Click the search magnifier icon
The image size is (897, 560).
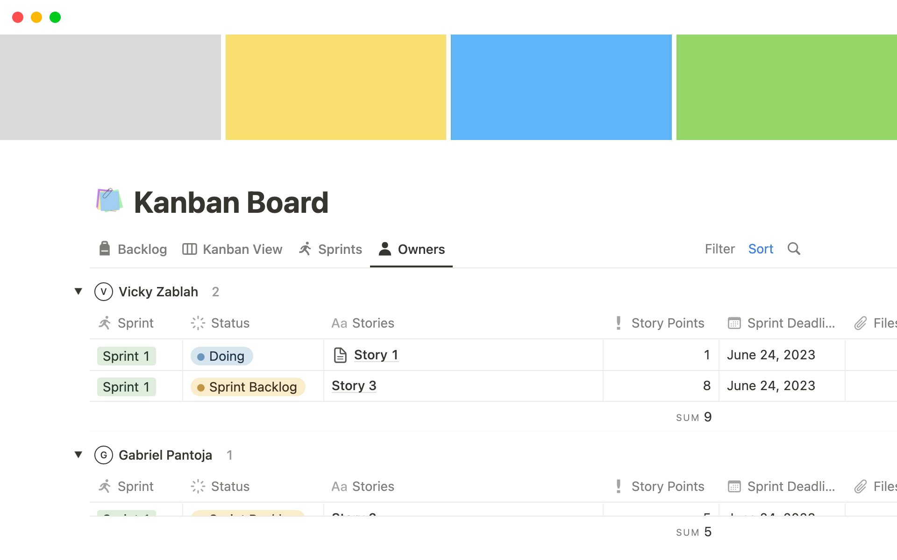tap(794, 249)
